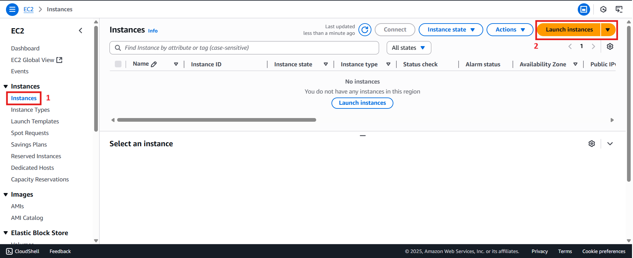This screenshot has width=633, height=258.
Task: Open the Instances Info link
Action: point(153,31)
